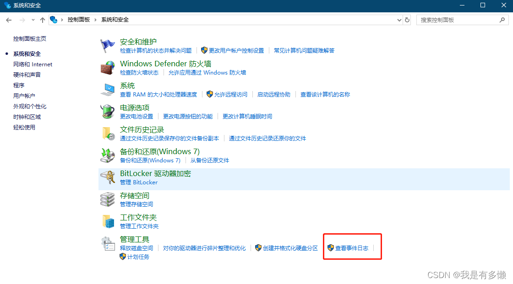The width and height of the screenshot is (513, 284).
Task: Select 系统和安全 in the sidebar
Action: (x=27, y=54)
